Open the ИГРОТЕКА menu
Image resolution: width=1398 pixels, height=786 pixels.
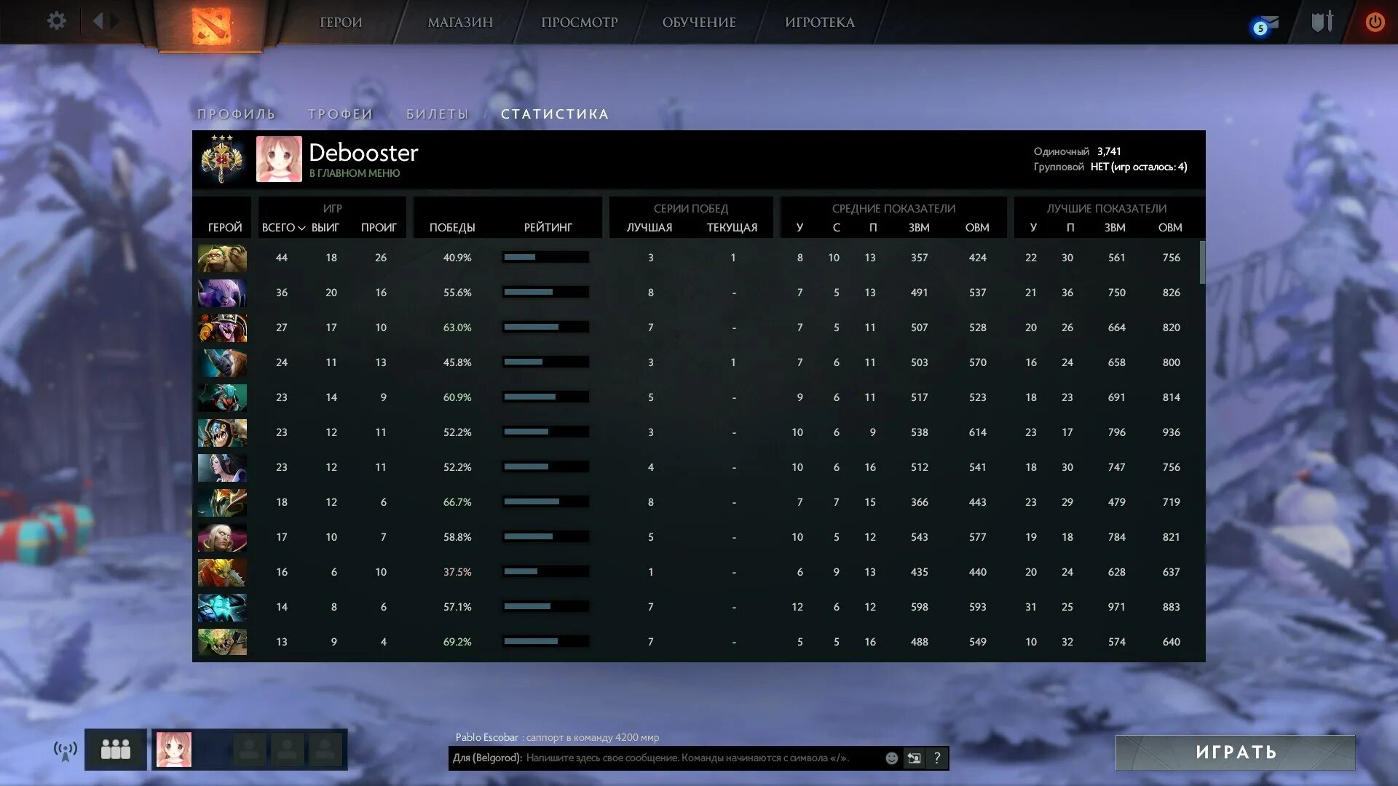click(820, 23)
